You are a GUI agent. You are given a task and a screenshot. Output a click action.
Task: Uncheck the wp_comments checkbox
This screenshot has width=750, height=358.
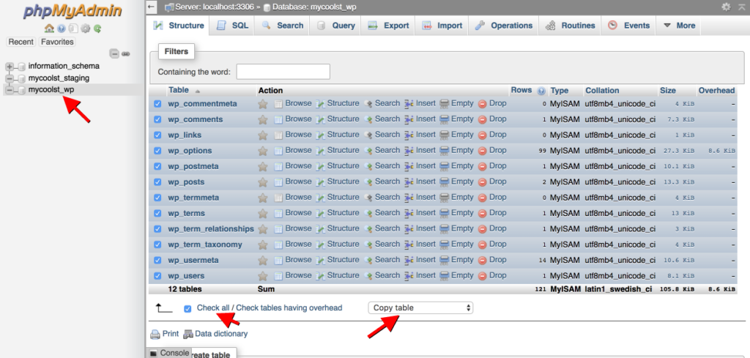(157, 119)
